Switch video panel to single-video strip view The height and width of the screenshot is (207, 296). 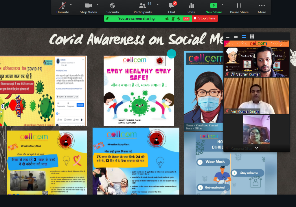[236, 37]
